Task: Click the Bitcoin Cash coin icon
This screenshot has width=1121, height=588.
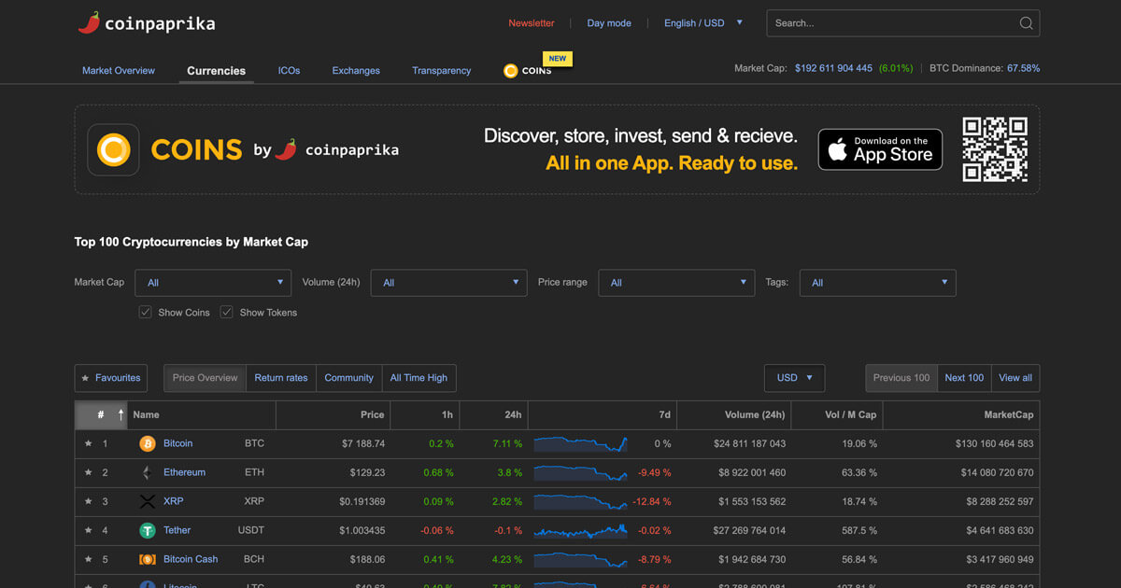Action: (x=147, y=559)
